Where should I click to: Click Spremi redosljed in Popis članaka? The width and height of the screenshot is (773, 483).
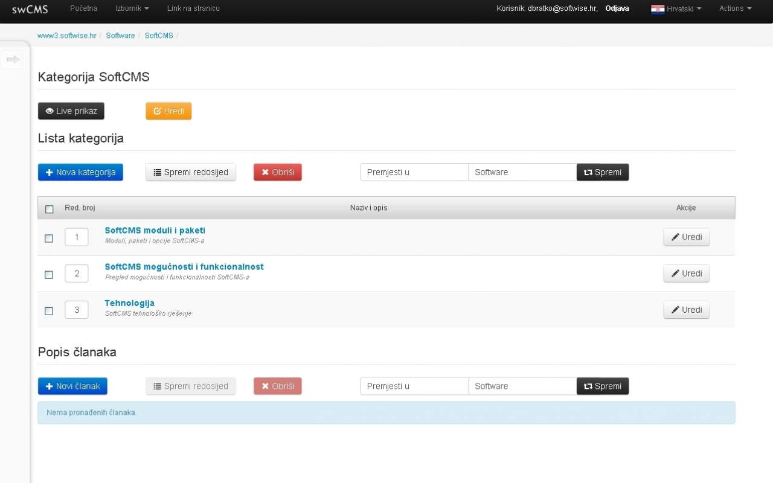[191, 386]
